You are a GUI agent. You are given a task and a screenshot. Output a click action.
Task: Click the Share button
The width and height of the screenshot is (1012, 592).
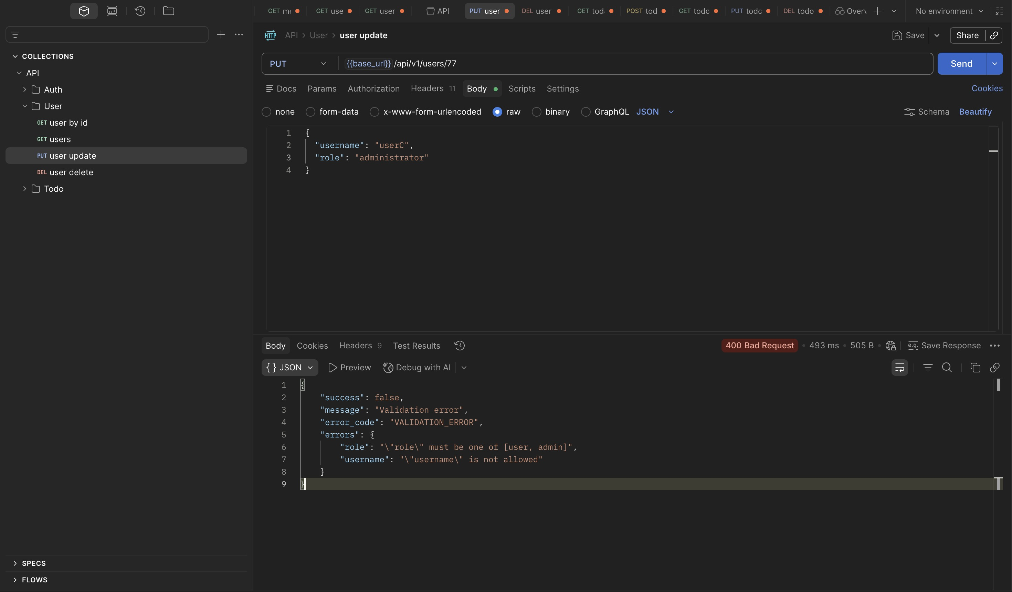[967, 35]
